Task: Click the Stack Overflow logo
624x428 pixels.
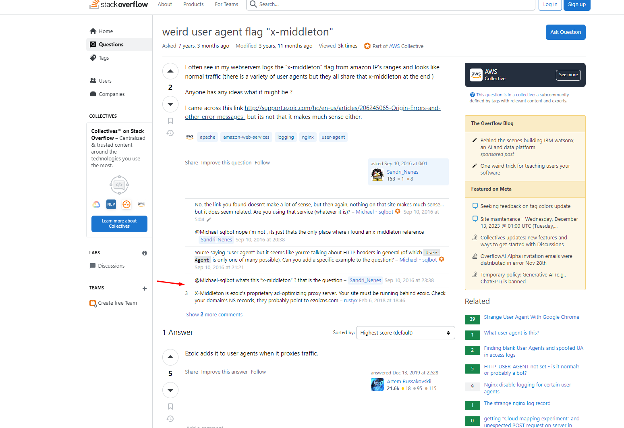Action: (119, 4)
